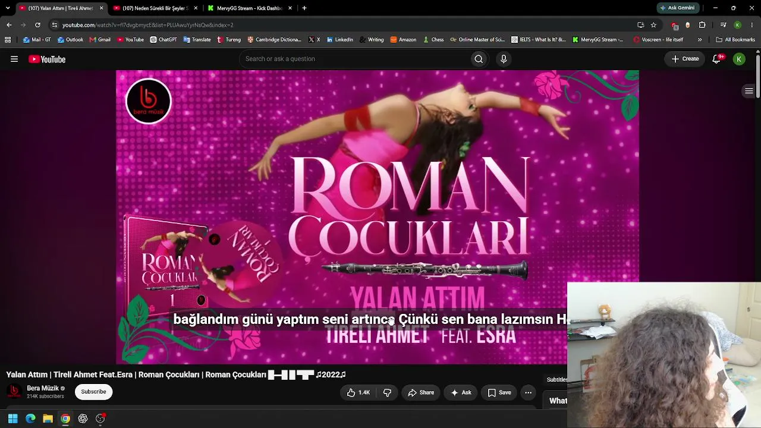
Task: Open the Chrome profile avatar
Action: tap(738, 25)
